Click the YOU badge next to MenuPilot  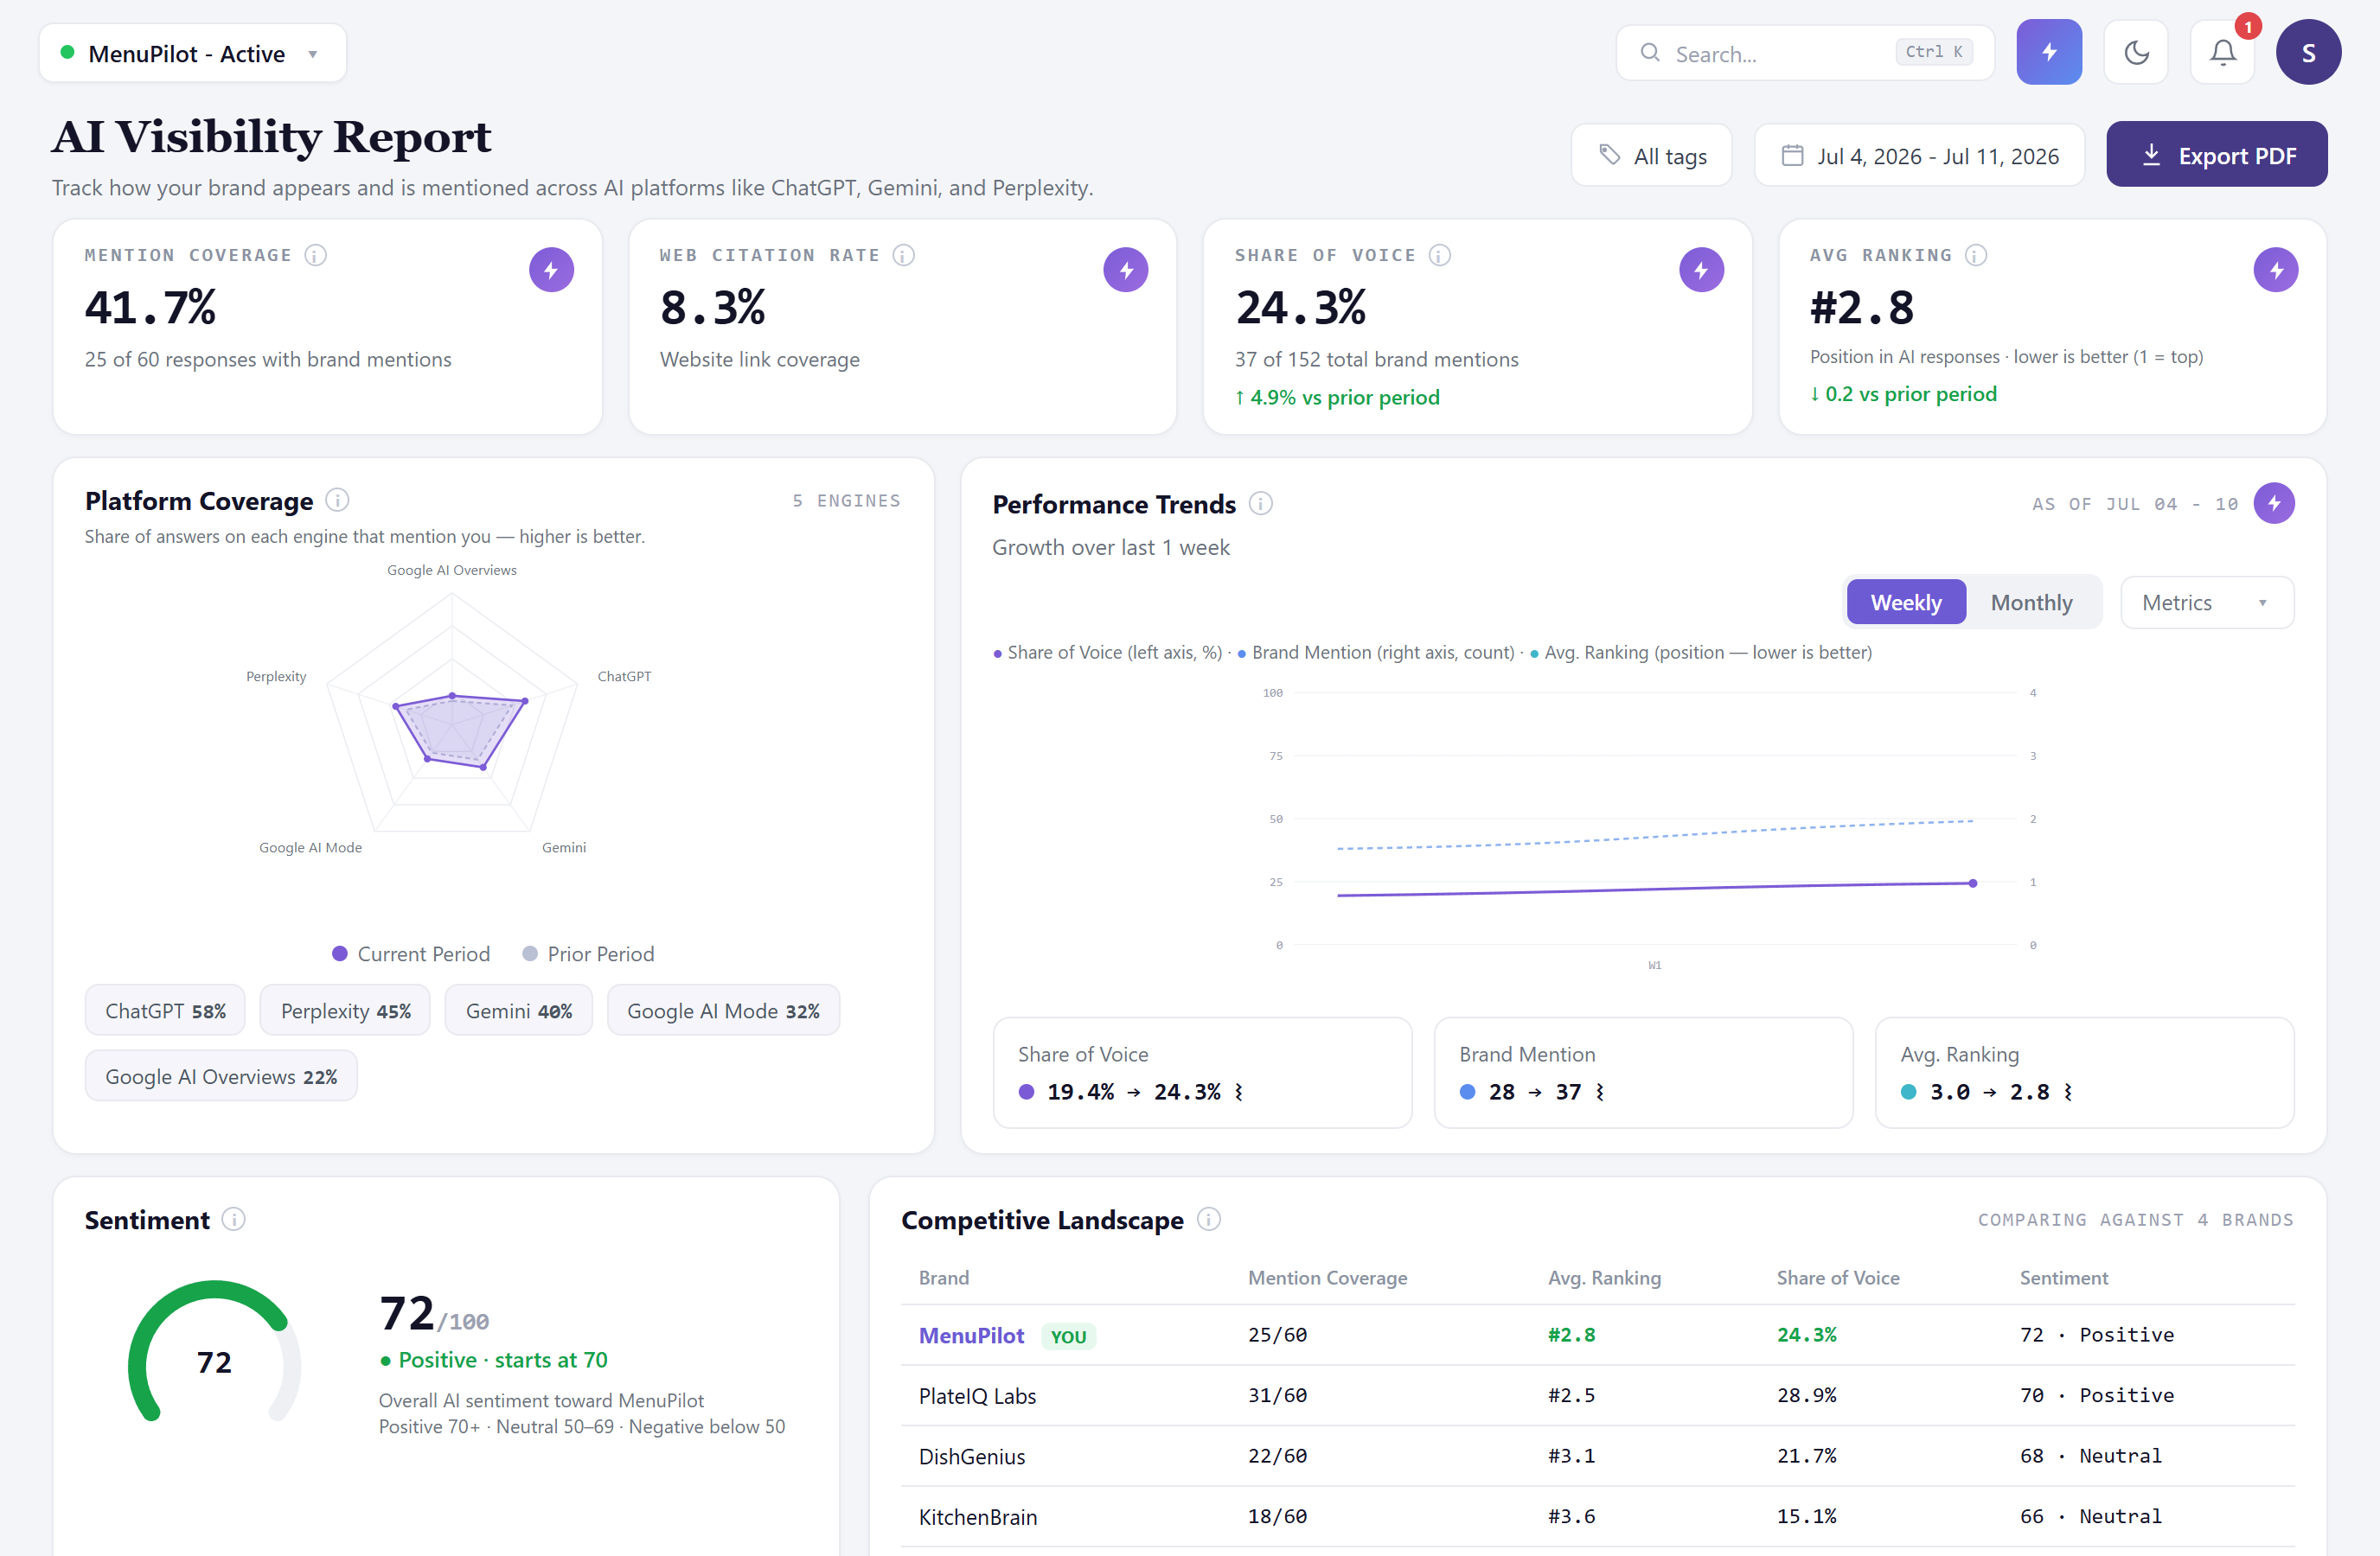(1068, 1336)
